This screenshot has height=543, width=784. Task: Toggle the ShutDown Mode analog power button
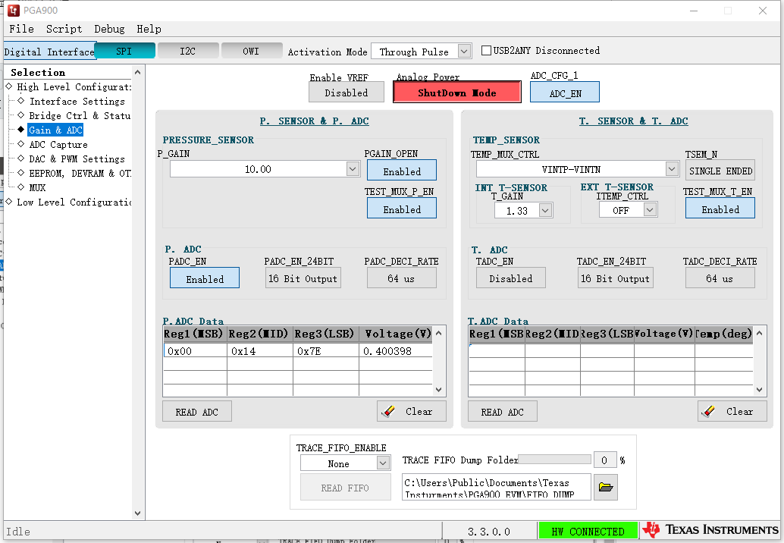tap(457, 93)
